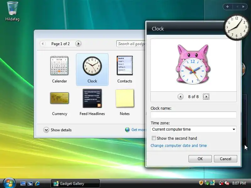Open Get more gadgets online link
Image resolution: width=251 pixels, height=188 pixels.
coord(138,130)
